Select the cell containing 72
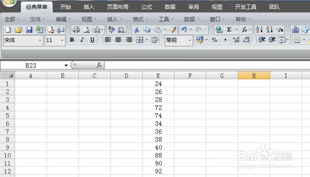Viewport: 310px width, 177px height. (158, 108)
